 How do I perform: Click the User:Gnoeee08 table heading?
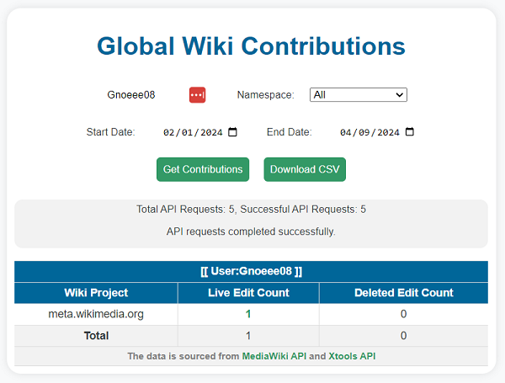[x=251, y=272]
